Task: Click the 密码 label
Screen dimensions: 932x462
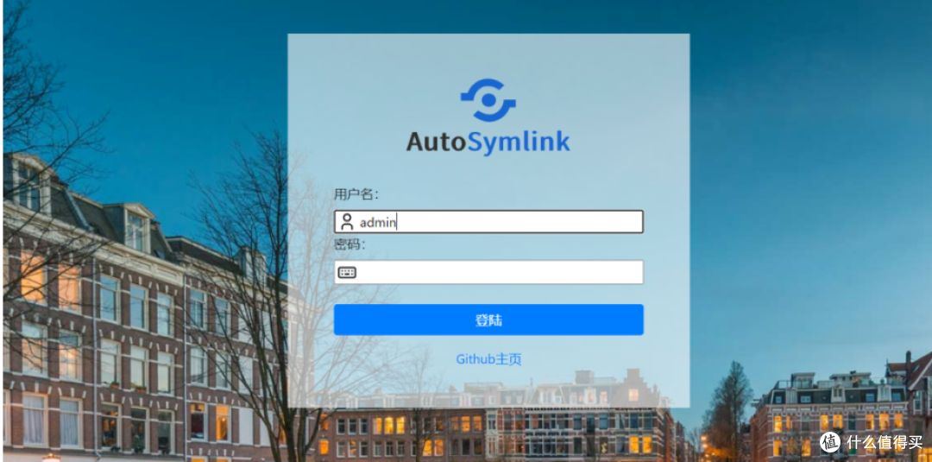Action: 349,244
